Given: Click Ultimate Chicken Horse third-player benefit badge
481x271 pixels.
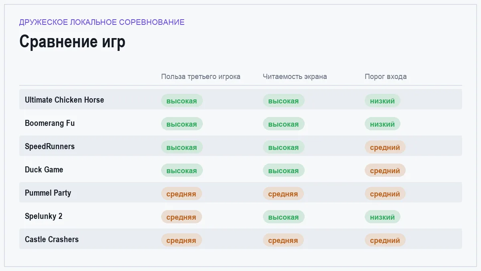Looking at the screenshot, I should coord(182,101).
